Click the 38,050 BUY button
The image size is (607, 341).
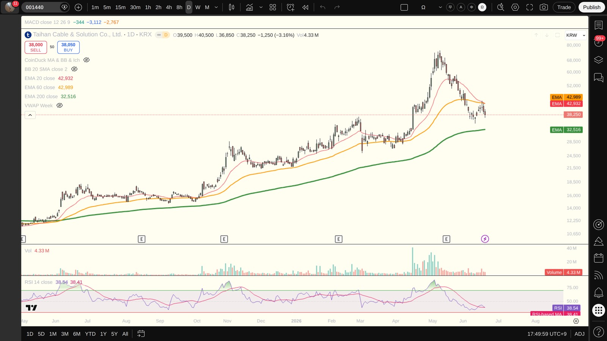click(68, 47)
